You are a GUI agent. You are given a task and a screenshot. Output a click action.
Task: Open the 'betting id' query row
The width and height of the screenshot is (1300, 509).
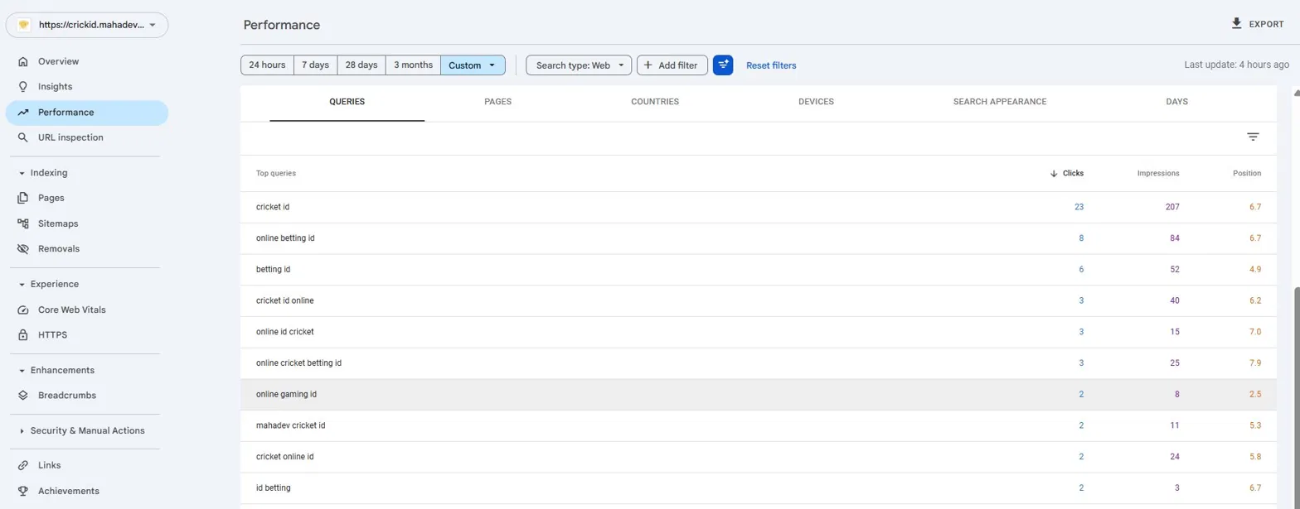click(x=759, y=270)
